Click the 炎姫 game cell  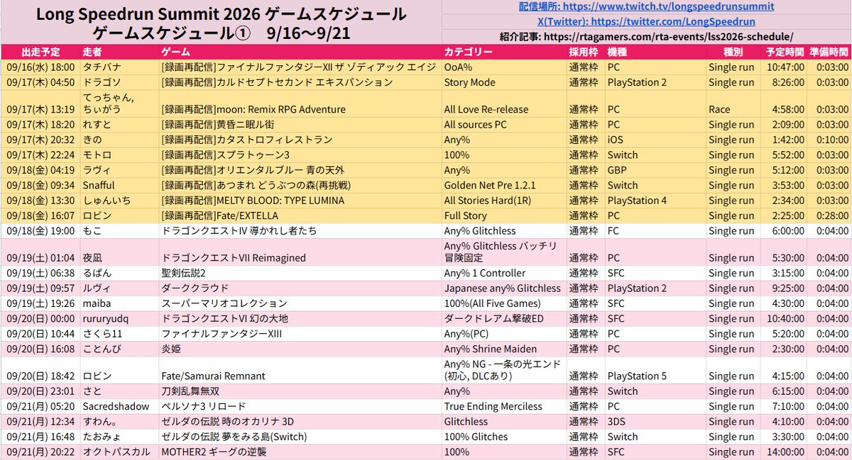coord(300,349)
